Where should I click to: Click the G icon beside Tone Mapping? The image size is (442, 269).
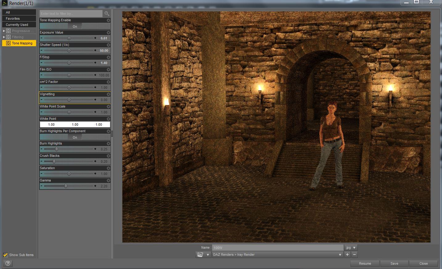(x=8, y=43)
